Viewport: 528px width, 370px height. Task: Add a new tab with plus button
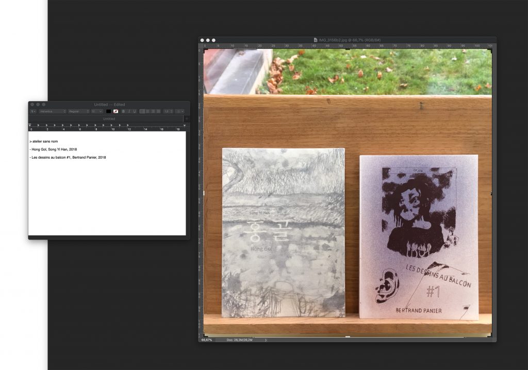(x=187, y=119)
